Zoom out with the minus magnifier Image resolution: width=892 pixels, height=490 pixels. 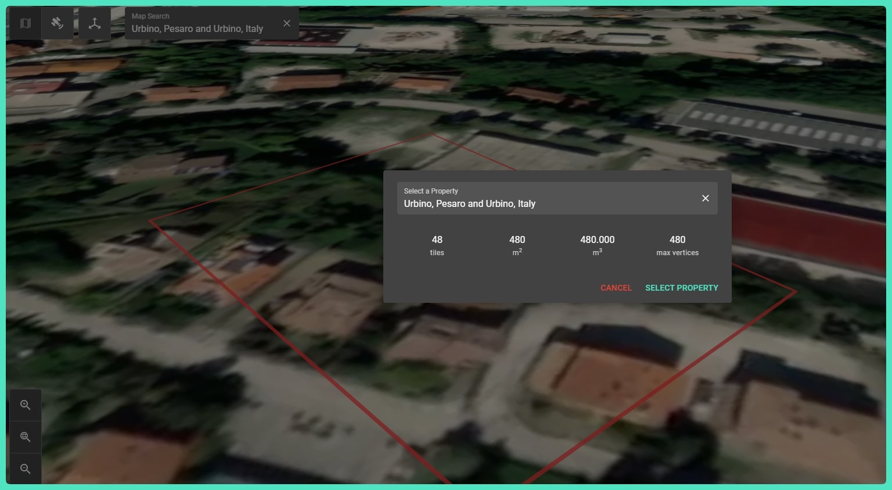[x=25, y=468]
